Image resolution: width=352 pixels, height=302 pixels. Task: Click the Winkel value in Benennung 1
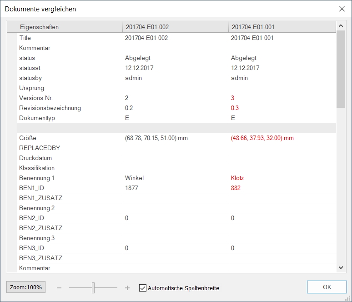134,178
